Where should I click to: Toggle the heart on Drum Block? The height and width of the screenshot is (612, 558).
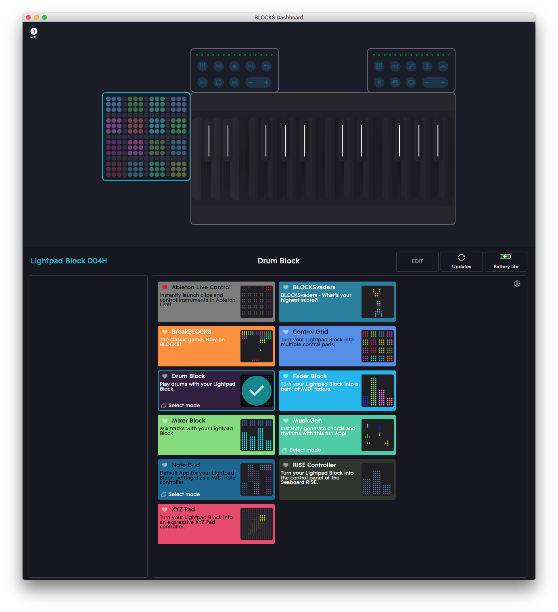click(165, 376)
